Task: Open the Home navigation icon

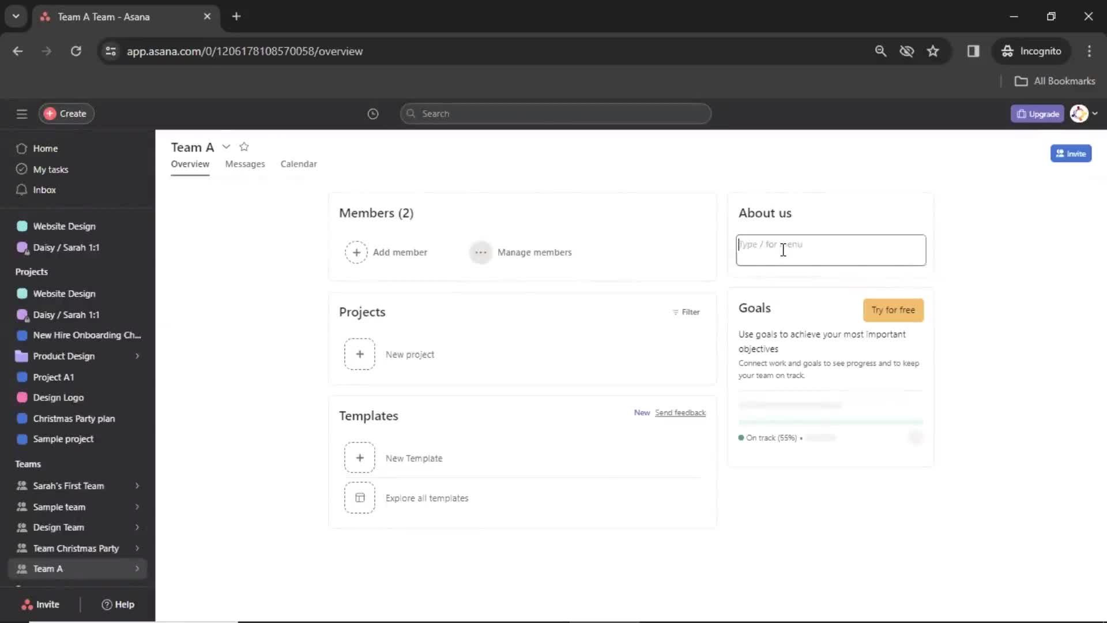Action: (21, 148)
